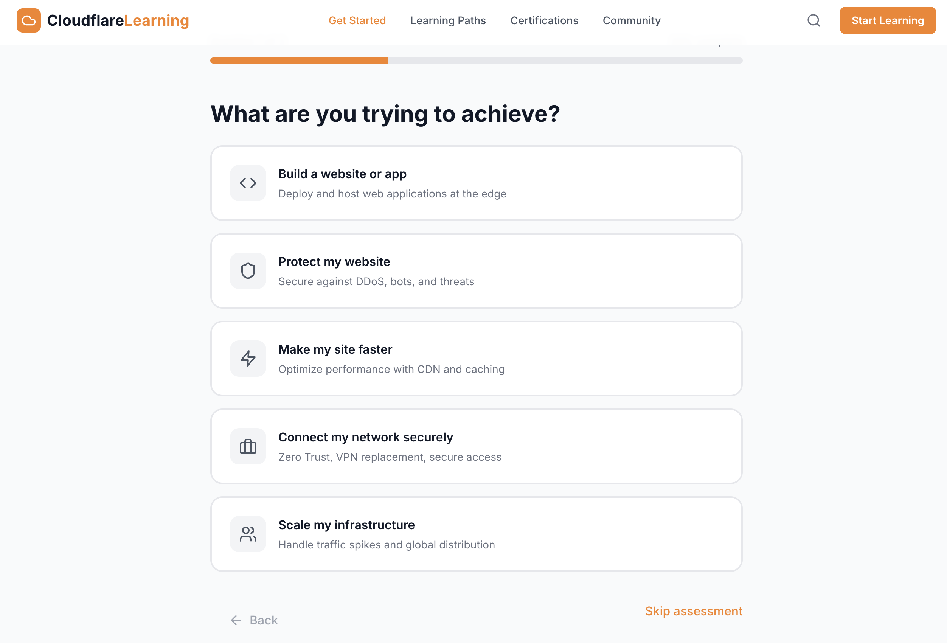Click the back arrow icon near Back
Viewport: 947px width, 643px height.
tap(235, 620)
